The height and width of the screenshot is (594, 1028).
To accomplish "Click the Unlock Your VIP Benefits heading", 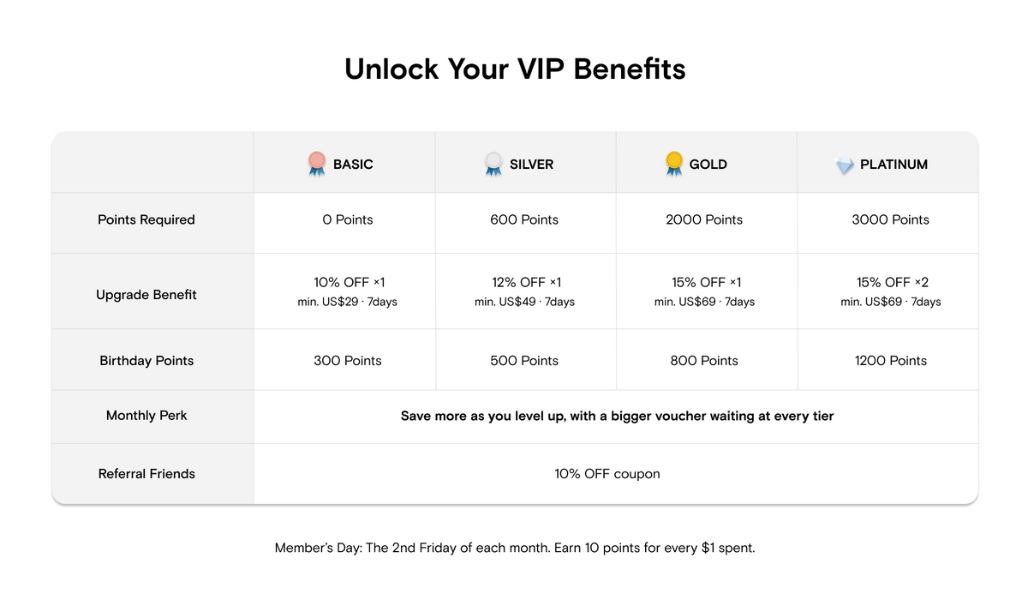I will [x=515, y=69].
